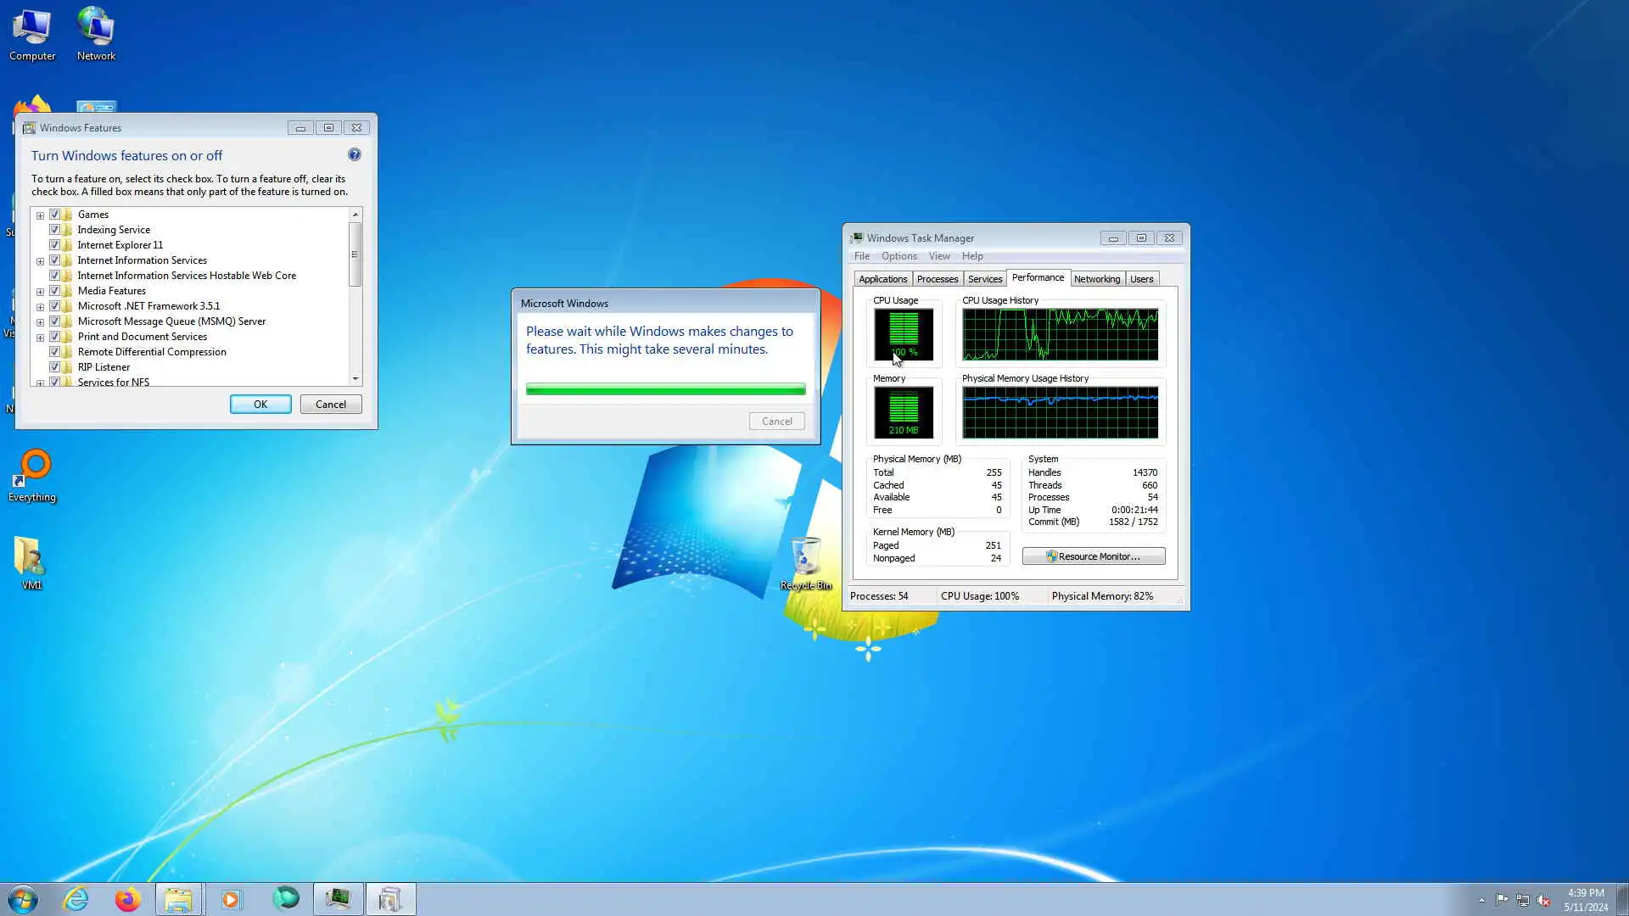
Task: Expand Microsoft .NET Framework 3.5.1 node
Action: 40,307
